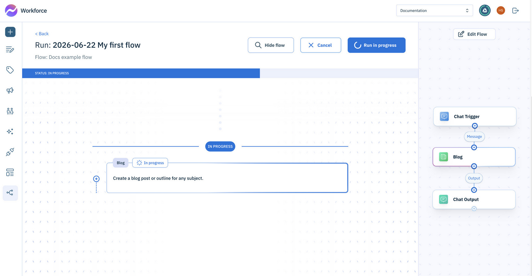Image resolution: width=532 pixels, height=276 pixels.
Task: Open the megaphone campaigns sidebar icon
Action: [x=10, y=90]
